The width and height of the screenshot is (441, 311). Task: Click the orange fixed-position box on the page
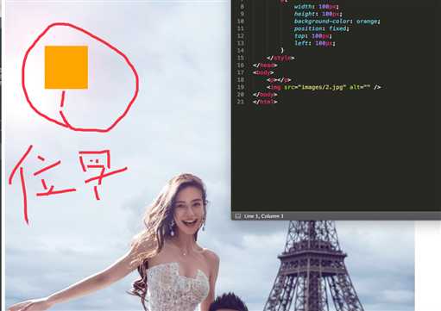66,67
